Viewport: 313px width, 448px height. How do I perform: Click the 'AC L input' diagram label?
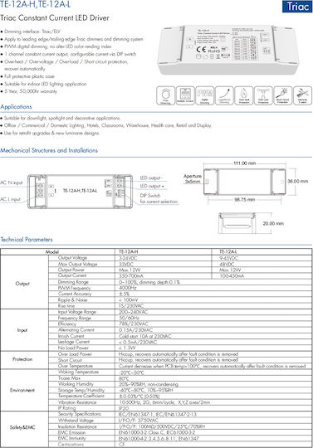coord(10,199)
